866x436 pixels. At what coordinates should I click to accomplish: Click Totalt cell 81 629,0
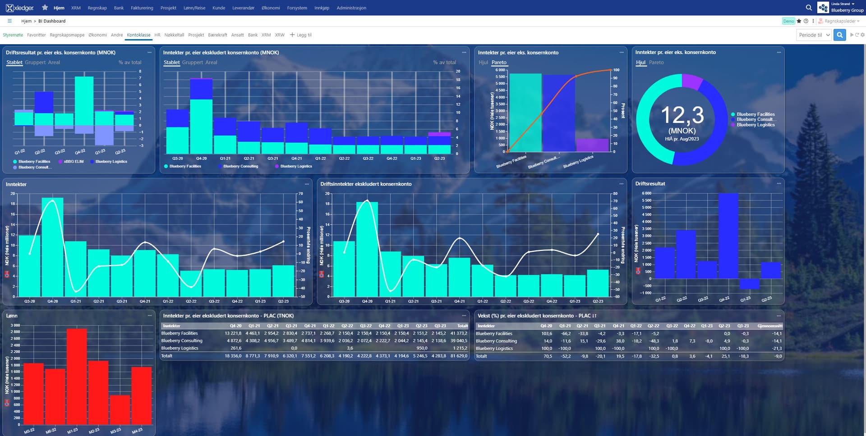459,356
